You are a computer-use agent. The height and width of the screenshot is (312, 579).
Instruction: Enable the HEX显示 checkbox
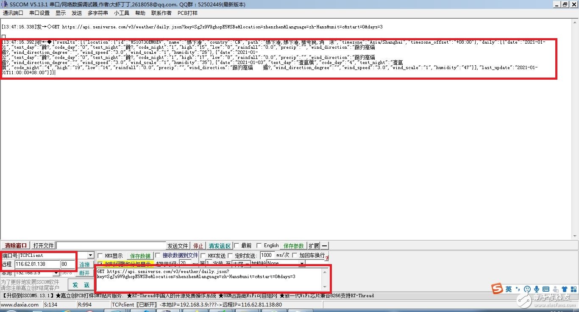(x=100, y=256)
